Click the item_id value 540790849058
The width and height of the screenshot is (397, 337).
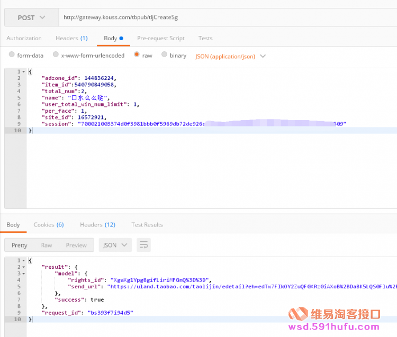[94, 85]
